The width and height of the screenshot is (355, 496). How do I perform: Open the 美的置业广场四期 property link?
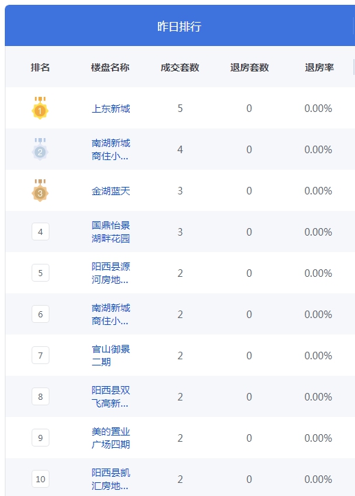point(111,438)
